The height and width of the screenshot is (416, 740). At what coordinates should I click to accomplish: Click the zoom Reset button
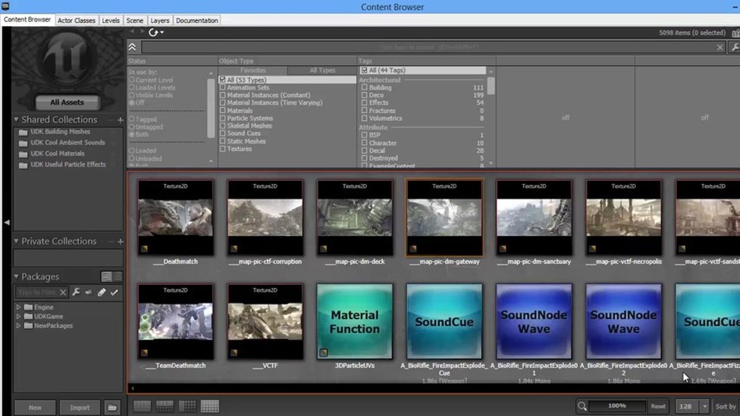pos(658,406)
